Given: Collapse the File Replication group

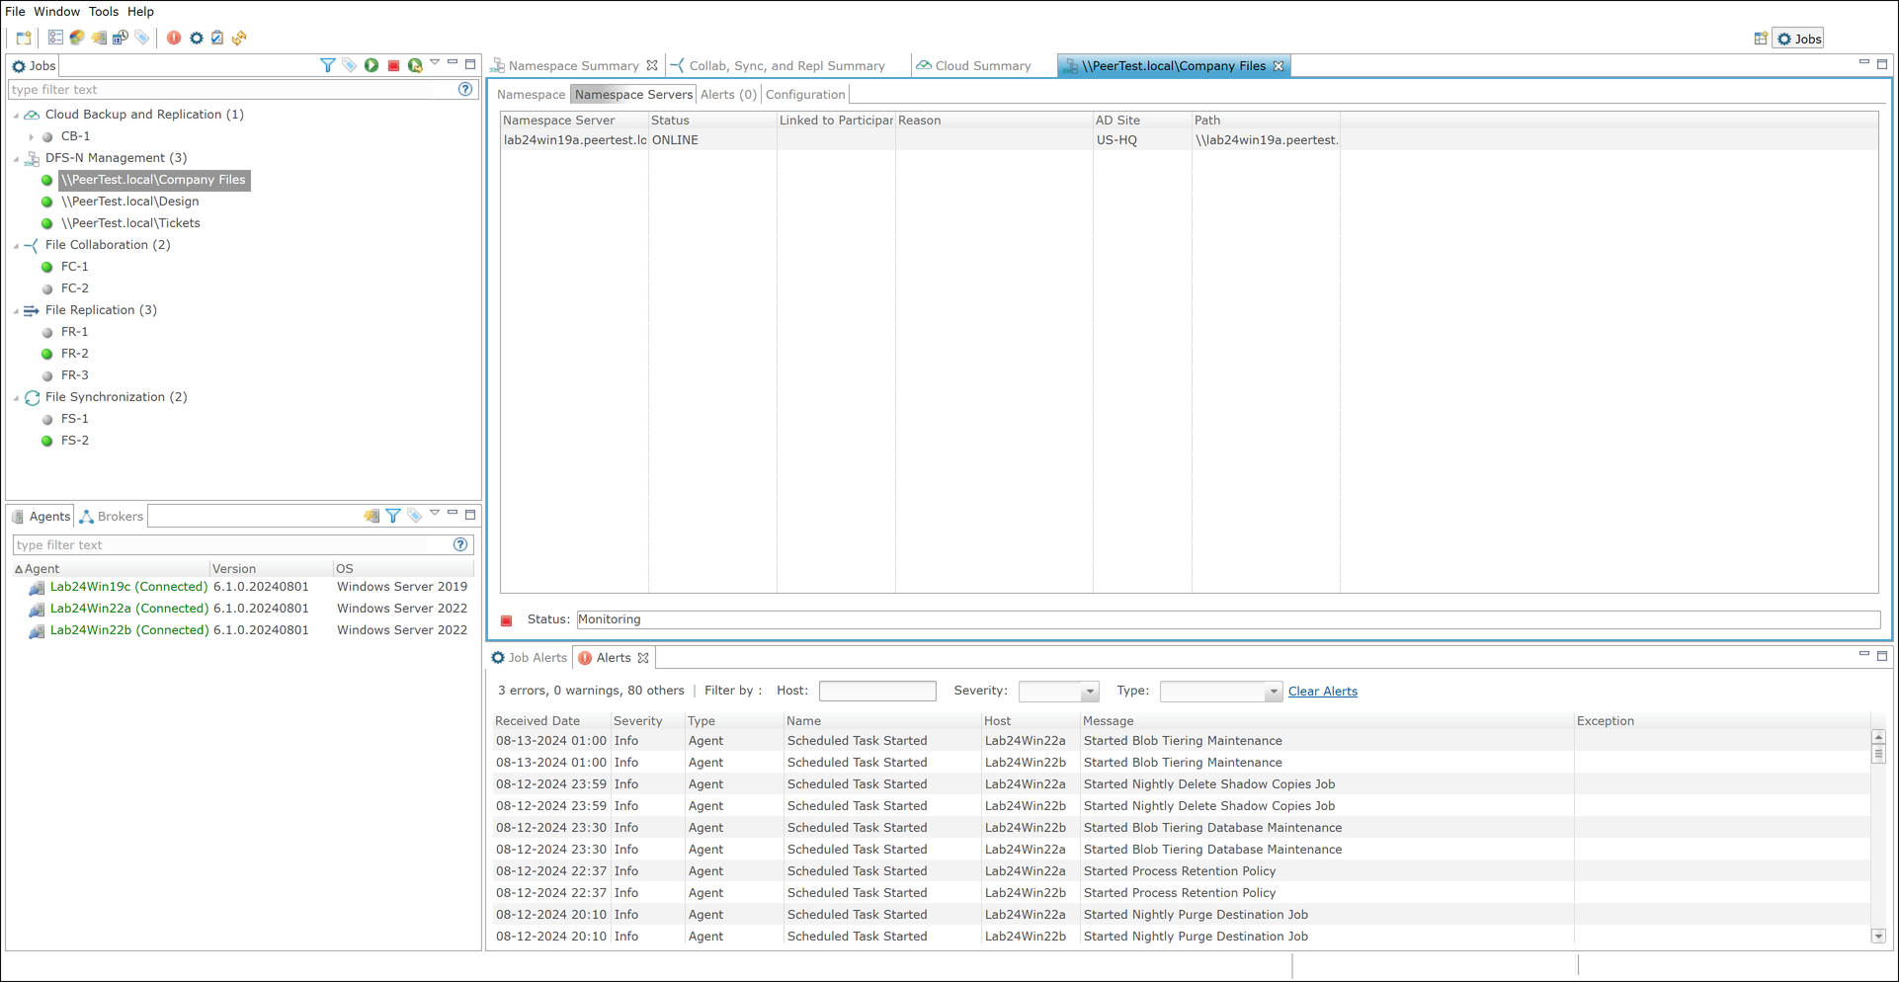Looking at the screenshot, I should point(16,310).
